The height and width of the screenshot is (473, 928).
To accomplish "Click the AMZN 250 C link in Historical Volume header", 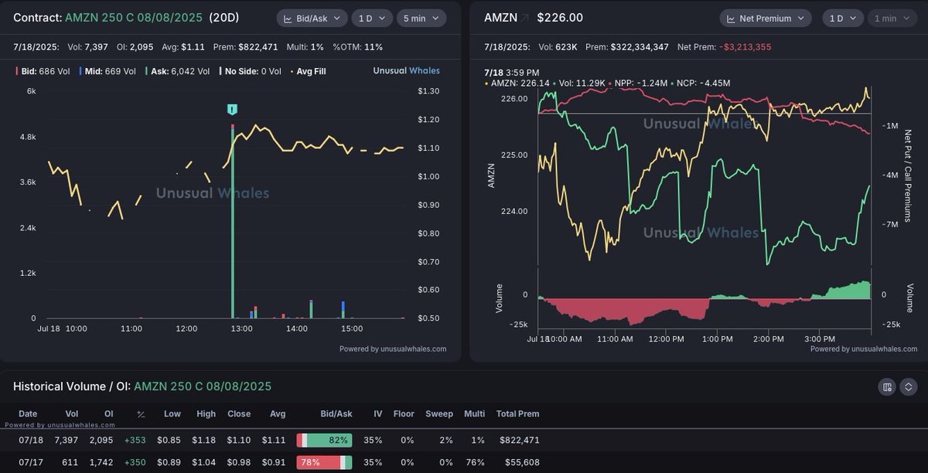I will click(203, 386).
